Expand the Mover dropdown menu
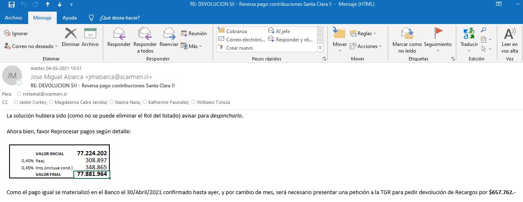This screenshot has height=202, width=523. tap(339, 50)
